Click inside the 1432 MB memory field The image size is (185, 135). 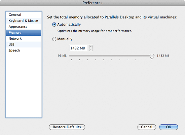(78, 48)
